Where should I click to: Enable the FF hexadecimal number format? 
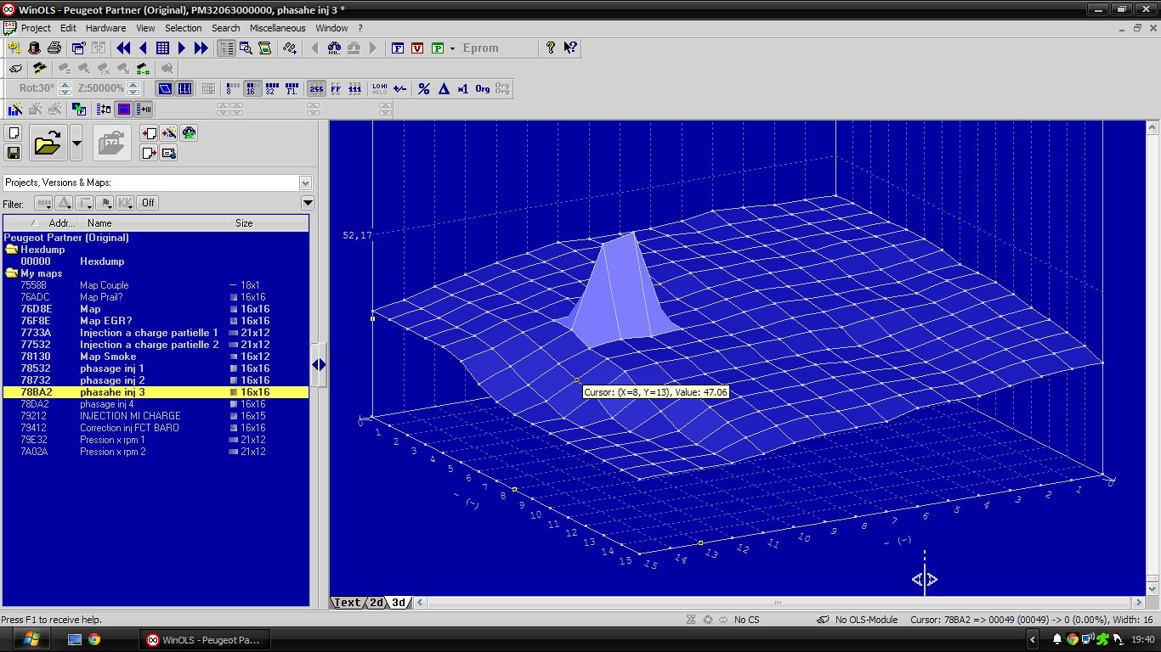pyautogui.click(x=336, y=88)
